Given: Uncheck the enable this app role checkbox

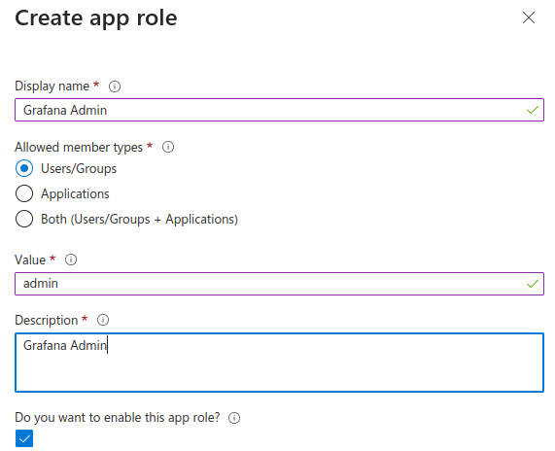Looking at the screenshot, I should 24,438.
